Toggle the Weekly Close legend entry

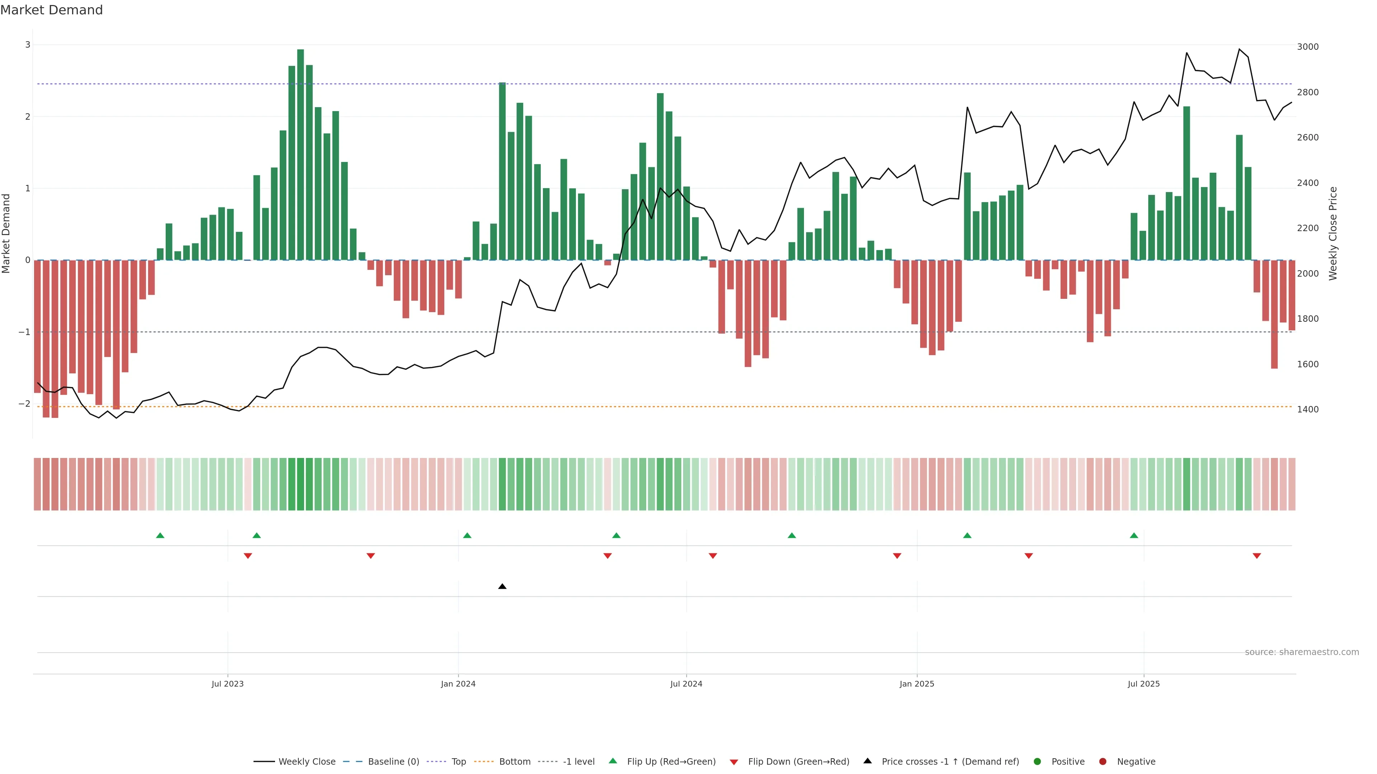306,761
